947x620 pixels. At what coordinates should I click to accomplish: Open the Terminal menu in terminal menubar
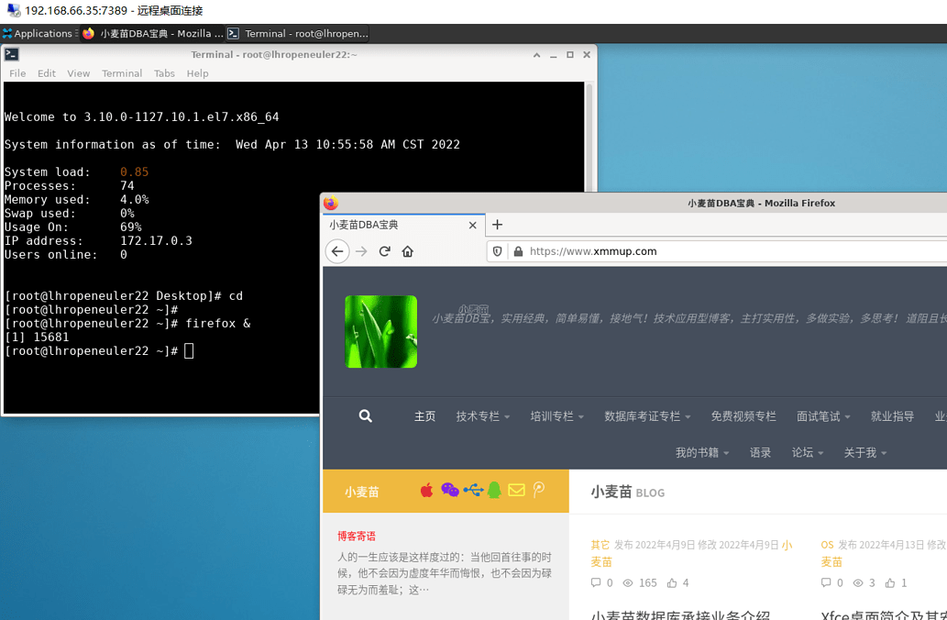tap(122, 73)
